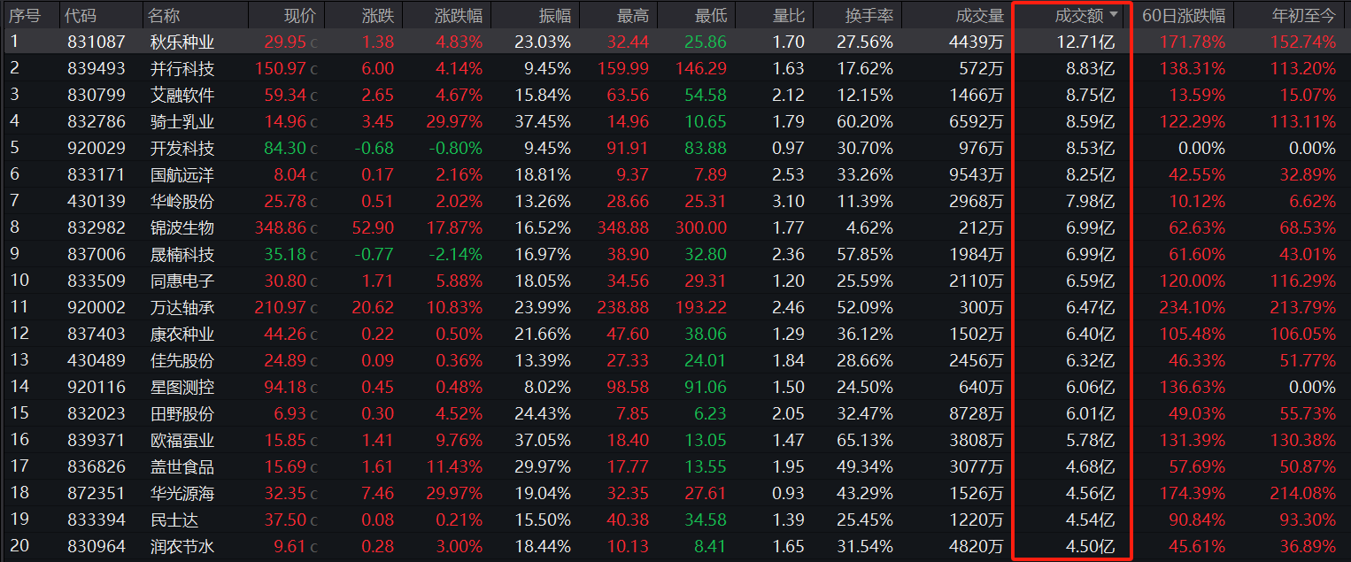Sort by the 成交额 column header arrow
Screen dimensions: 1351x562
1114,15
